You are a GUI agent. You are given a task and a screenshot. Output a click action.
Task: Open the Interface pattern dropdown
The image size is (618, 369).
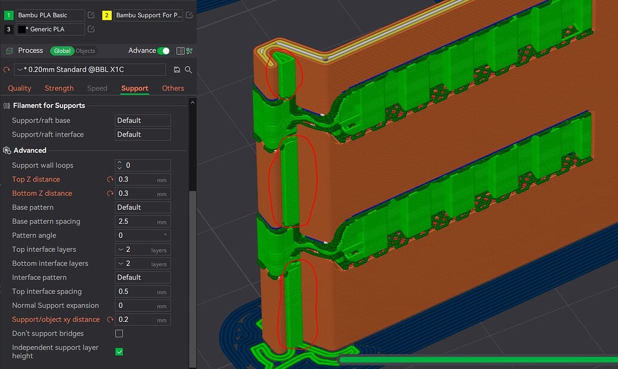coord(143,278)
